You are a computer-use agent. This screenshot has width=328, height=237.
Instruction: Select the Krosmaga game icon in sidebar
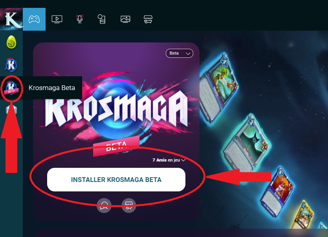(x=11, y=65)
